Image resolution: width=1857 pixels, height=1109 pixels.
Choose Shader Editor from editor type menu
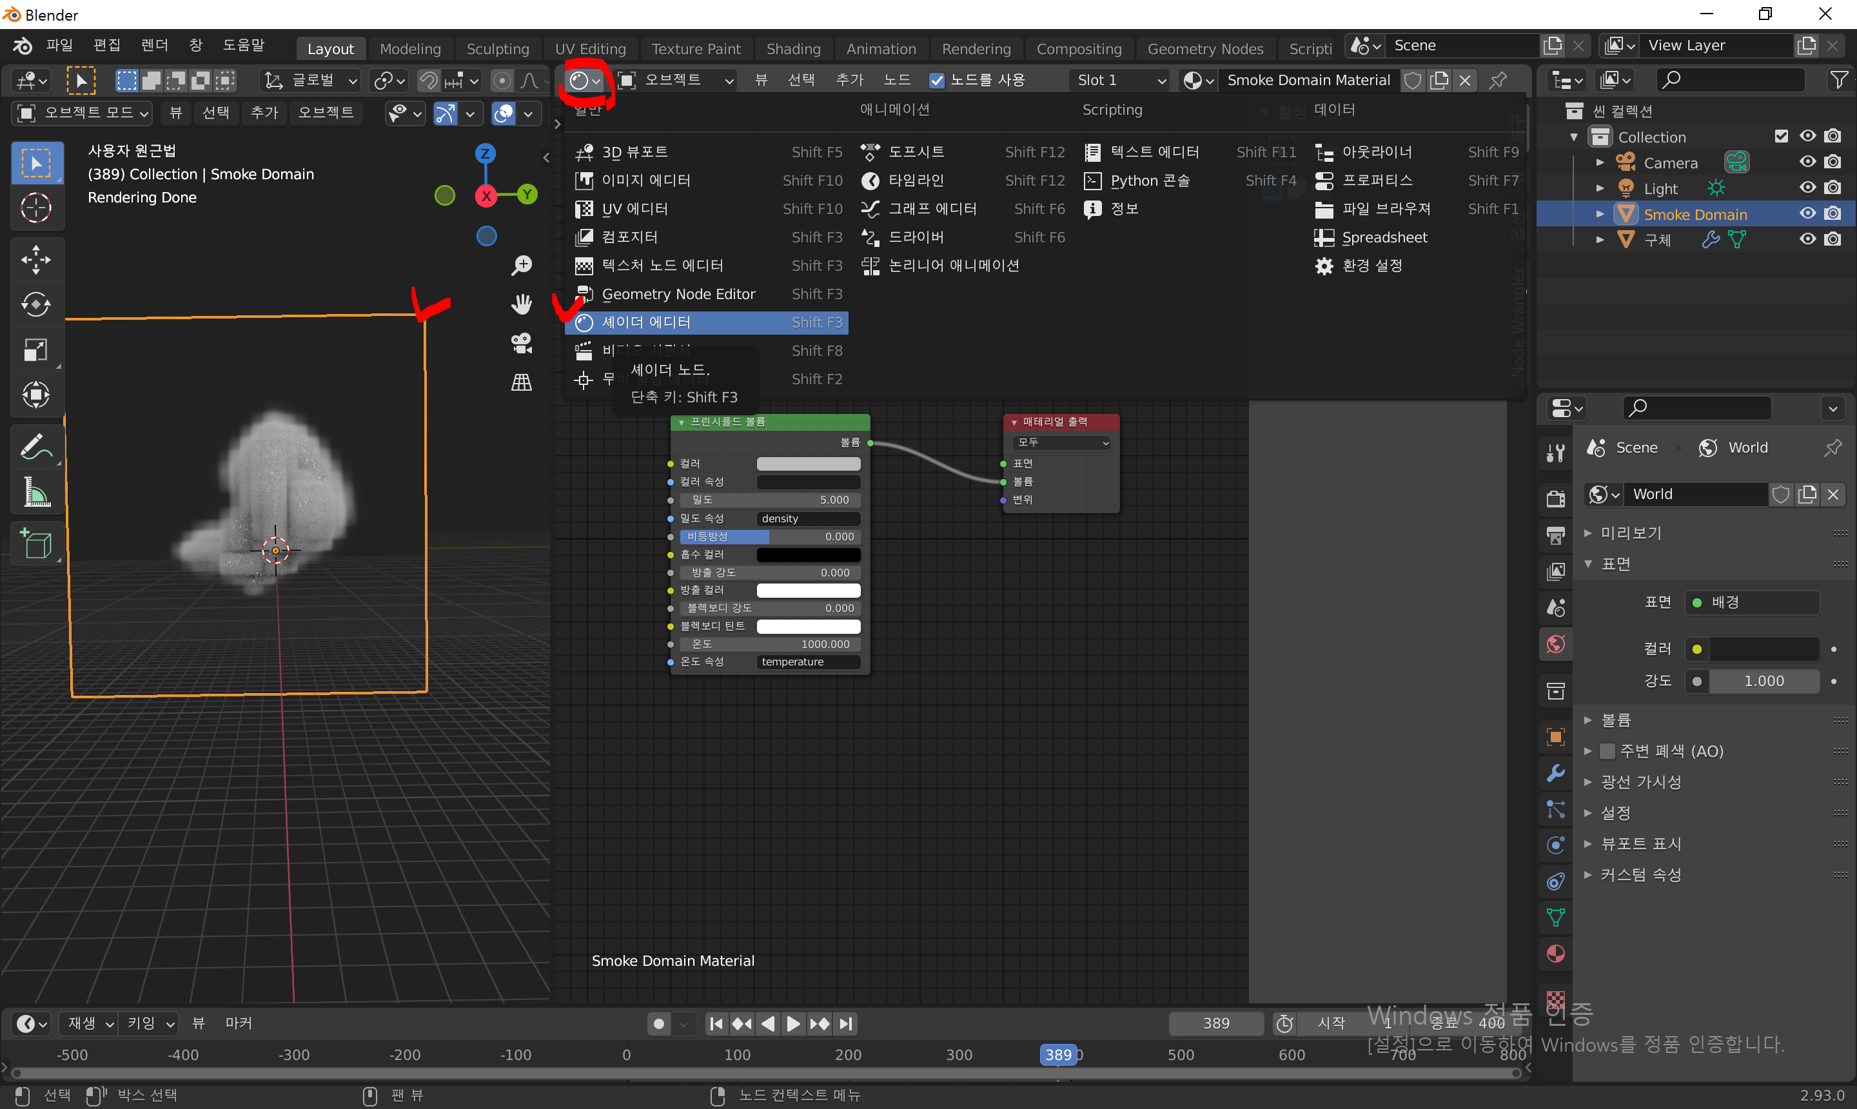[707, 322]
